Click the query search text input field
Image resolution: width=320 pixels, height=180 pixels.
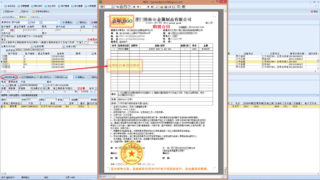pos(50,23)
